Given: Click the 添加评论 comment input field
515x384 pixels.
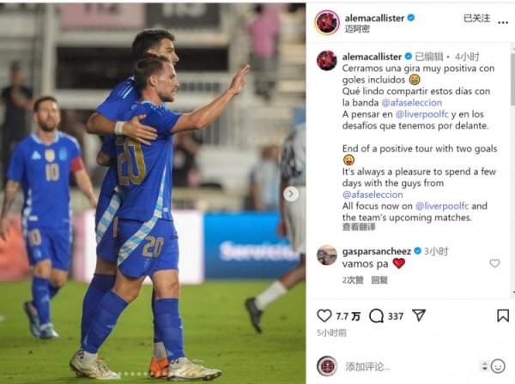Looking at the screenshot, I should click(x=410, y=366).
